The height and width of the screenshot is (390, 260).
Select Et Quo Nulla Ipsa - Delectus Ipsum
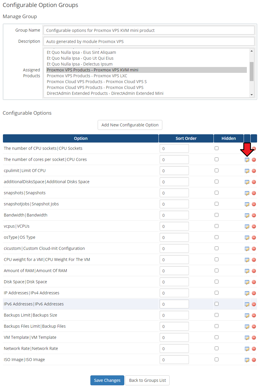click(x=147, y=64)
